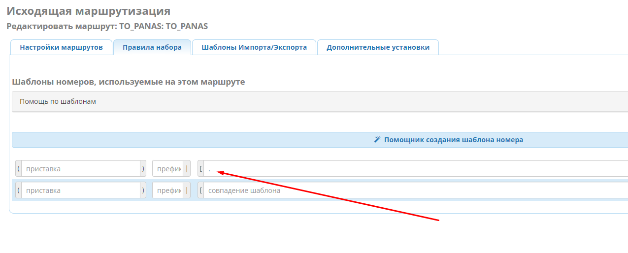Launch Помощник создания шаблона номера
Viewport: 628px width, 253px height.
point(453,140)
